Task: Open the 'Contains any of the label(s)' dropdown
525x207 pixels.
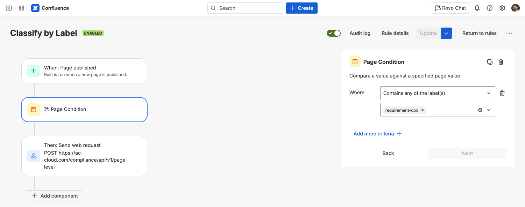Action: (437, 93)
